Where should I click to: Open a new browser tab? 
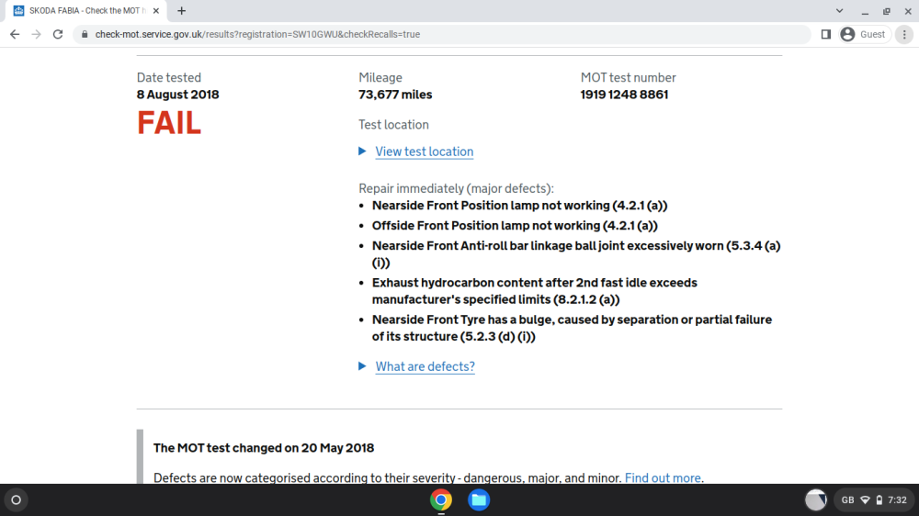tap(182, 10)
